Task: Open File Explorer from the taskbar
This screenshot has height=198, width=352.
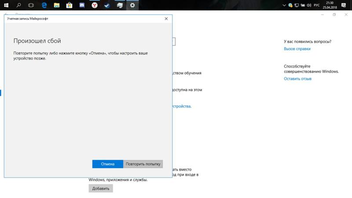Action: click(57, 5)
